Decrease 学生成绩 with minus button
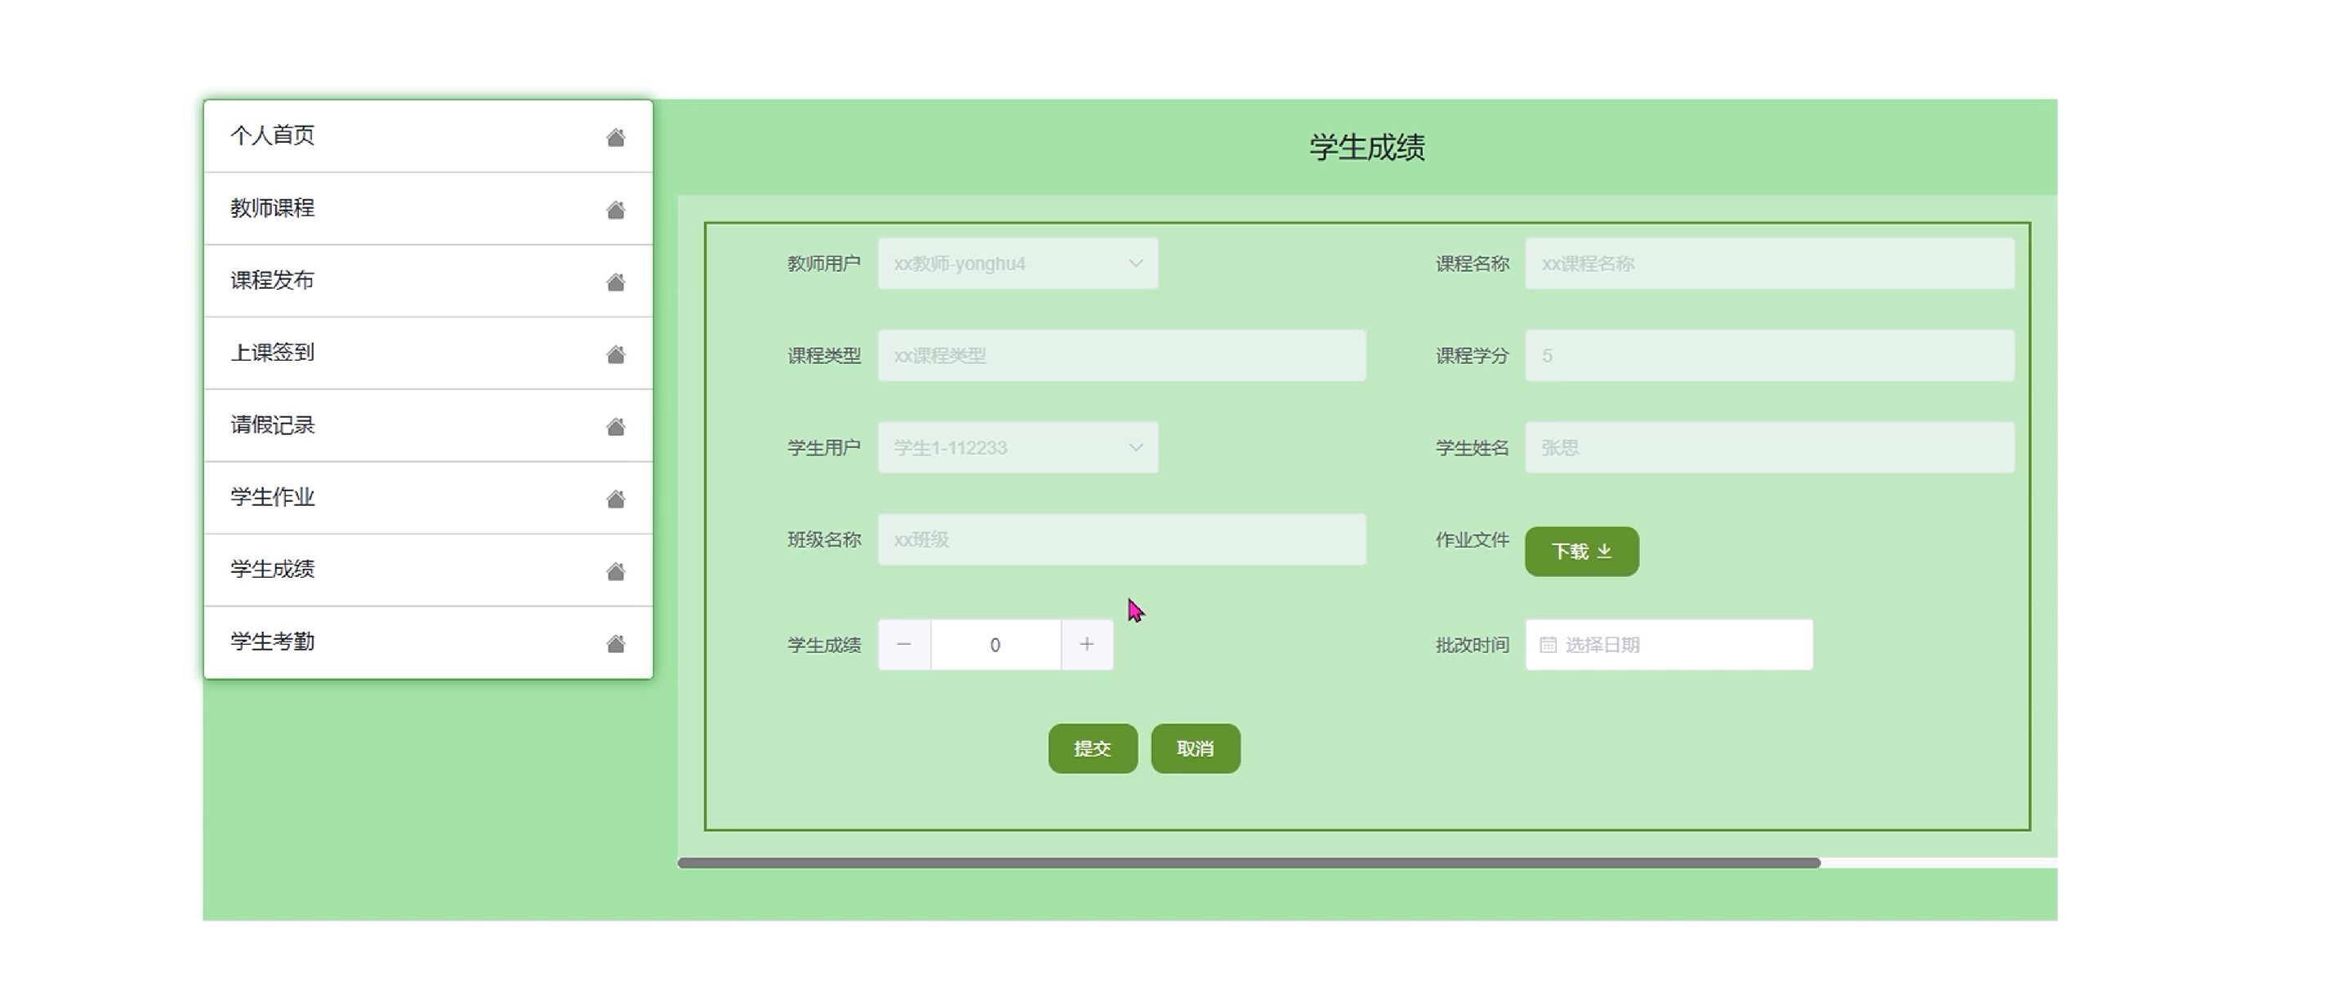 coord(903,645)
